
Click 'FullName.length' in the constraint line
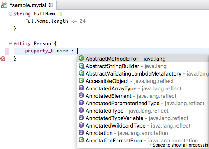tap(46, 21)
